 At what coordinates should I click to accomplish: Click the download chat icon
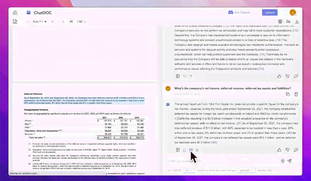point(297,22)
